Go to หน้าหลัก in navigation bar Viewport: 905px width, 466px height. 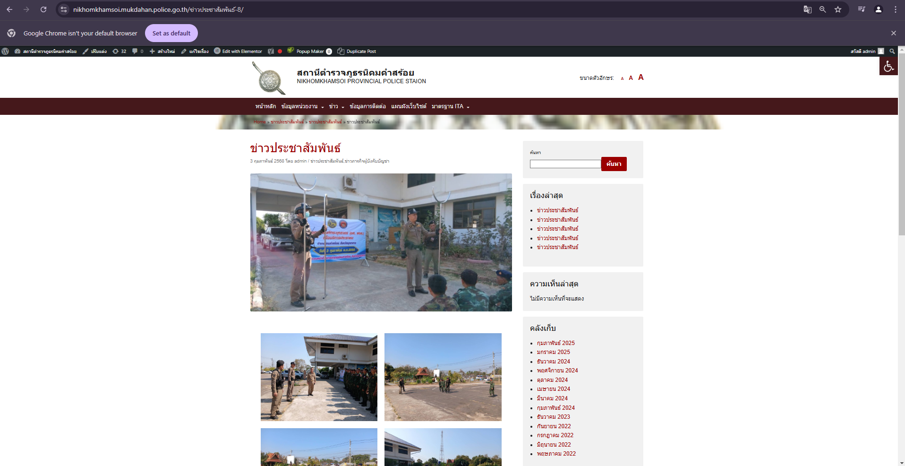click(x=265, y=106)
